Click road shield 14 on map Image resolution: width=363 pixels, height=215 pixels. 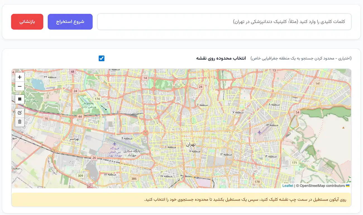pos(145,78)
